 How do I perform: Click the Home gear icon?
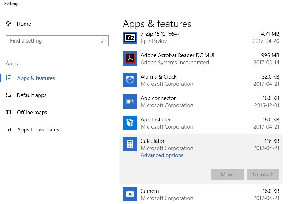point(9,24)
